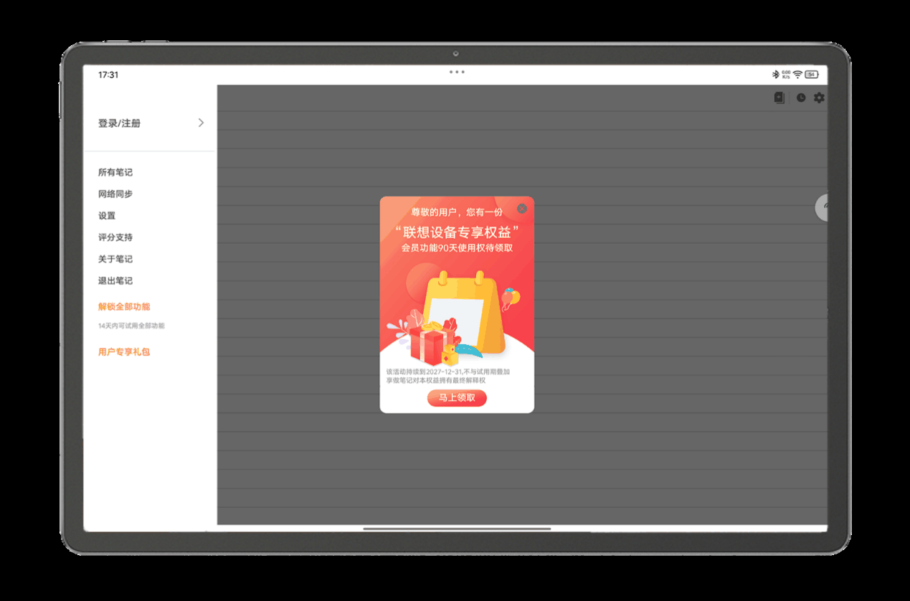The height and width of the screenshot is (601, 910).
Task: Open settings with the gear icon
Action: [x=819, y=98]
